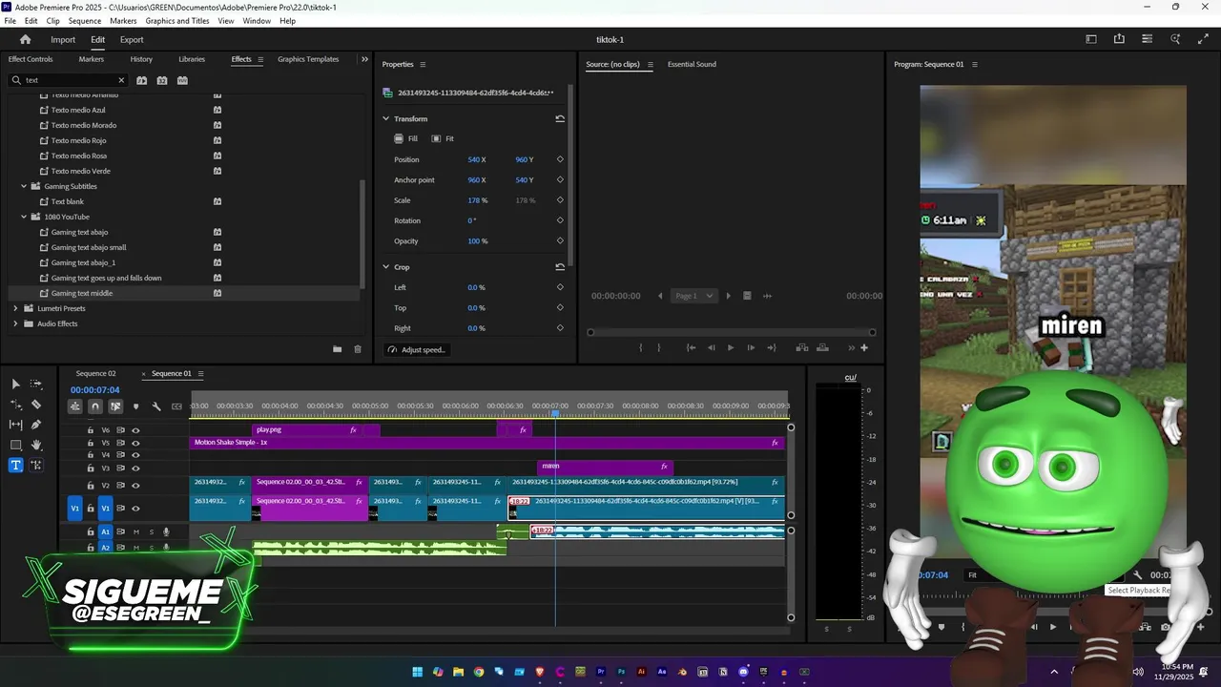Clear the effects search text
Viewport: 1221px width, 687px height.
(x=121, y=80)
